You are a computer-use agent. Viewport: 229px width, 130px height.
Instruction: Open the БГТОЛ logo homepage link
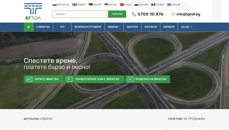click(33, 11)
